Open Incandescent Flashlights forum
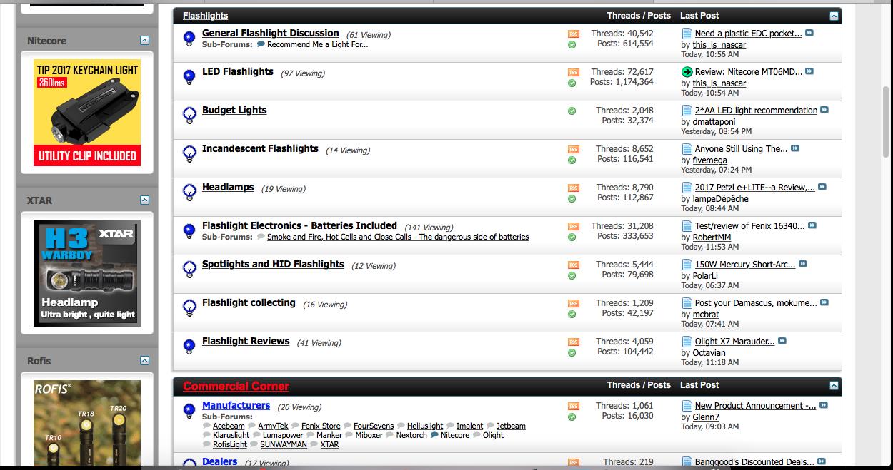Image resolution: width=893 pixels, height=470 pixels. point(260,148)
